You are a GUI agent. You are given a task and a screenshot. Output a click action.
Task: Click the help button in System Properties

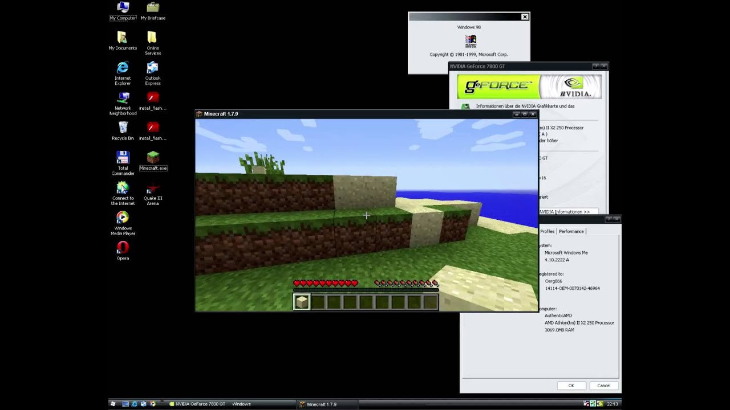[x=609, y=219]
